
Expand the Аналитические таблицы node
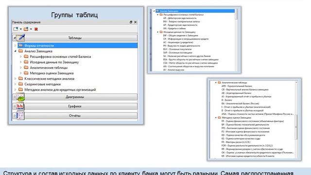20,68
